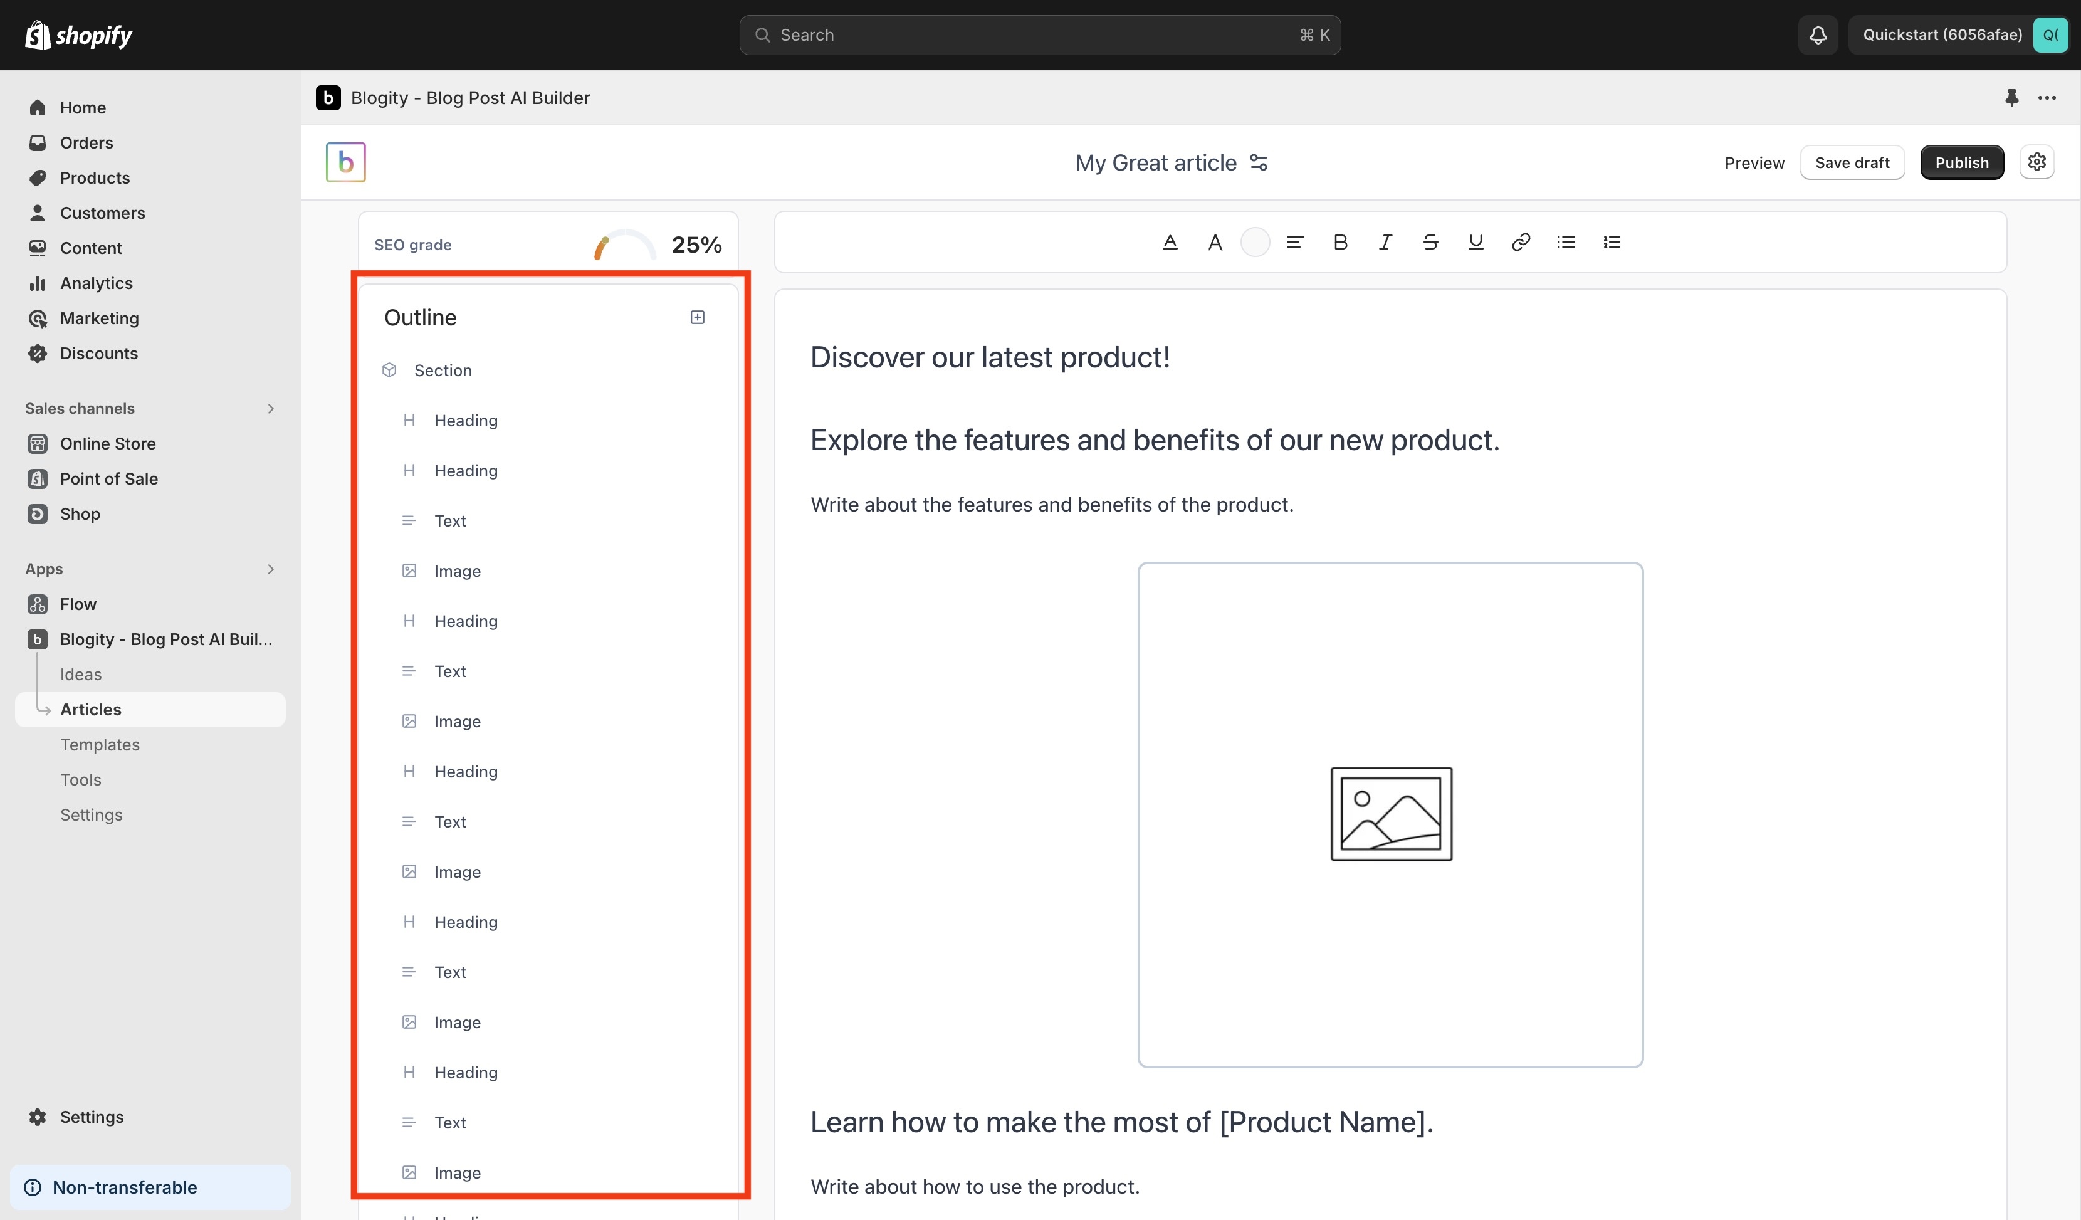Go to Analytics in the sidebar

tap(96, 283)
